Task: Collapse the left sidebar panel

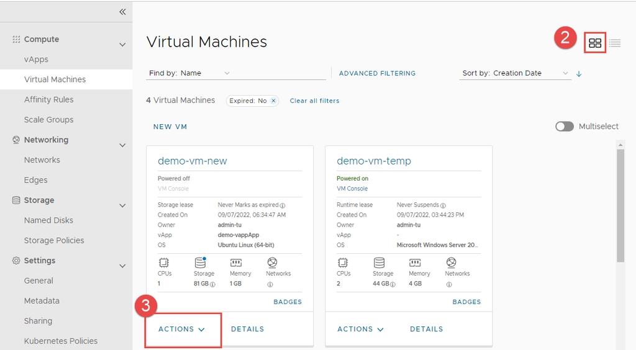Action: [x=122, y=12]
